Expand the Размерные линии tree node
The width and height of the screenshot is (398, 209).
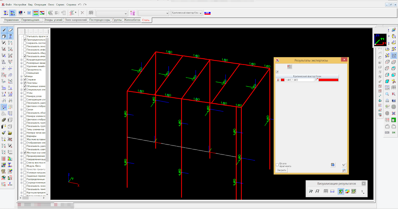22,63
